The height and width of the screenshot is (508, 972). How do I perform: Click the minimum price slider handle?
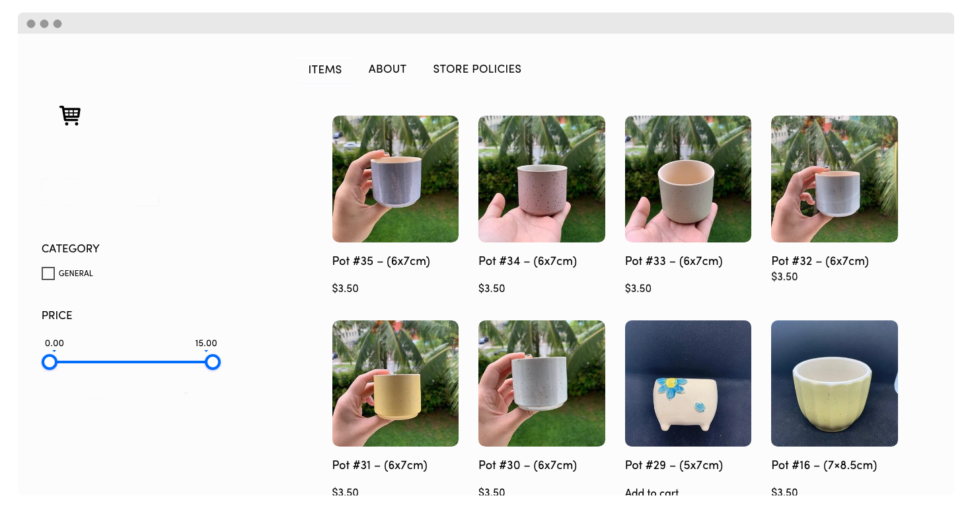[x=50, y=362]
